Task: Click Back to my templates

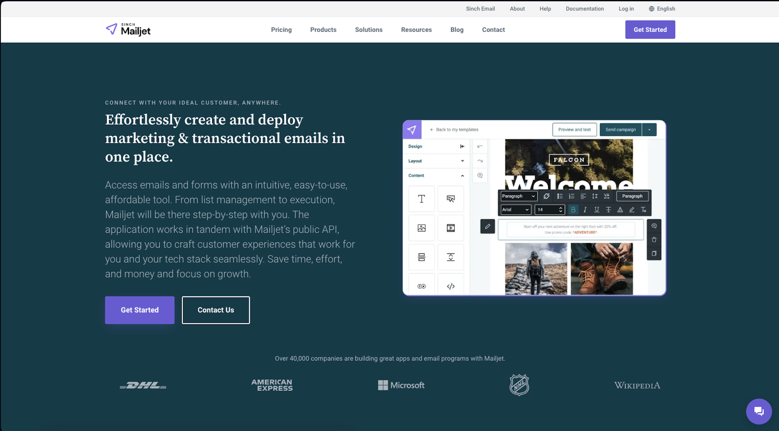Action: [x=454, y=130]
